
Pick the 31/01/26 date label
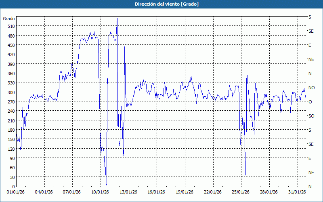click(x=297, y=192)
